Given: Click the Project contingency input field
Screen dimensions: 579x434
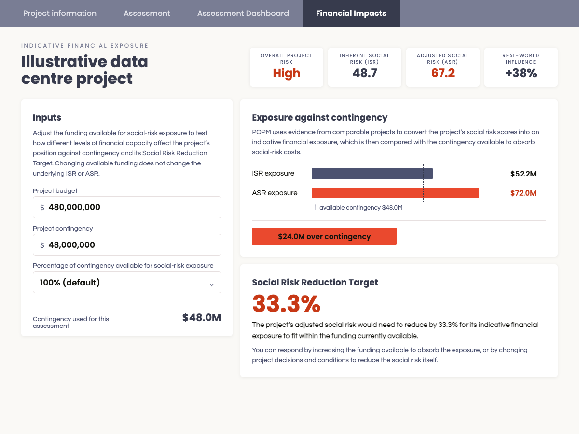Looking at the screenshot, I should pos(127,245).
